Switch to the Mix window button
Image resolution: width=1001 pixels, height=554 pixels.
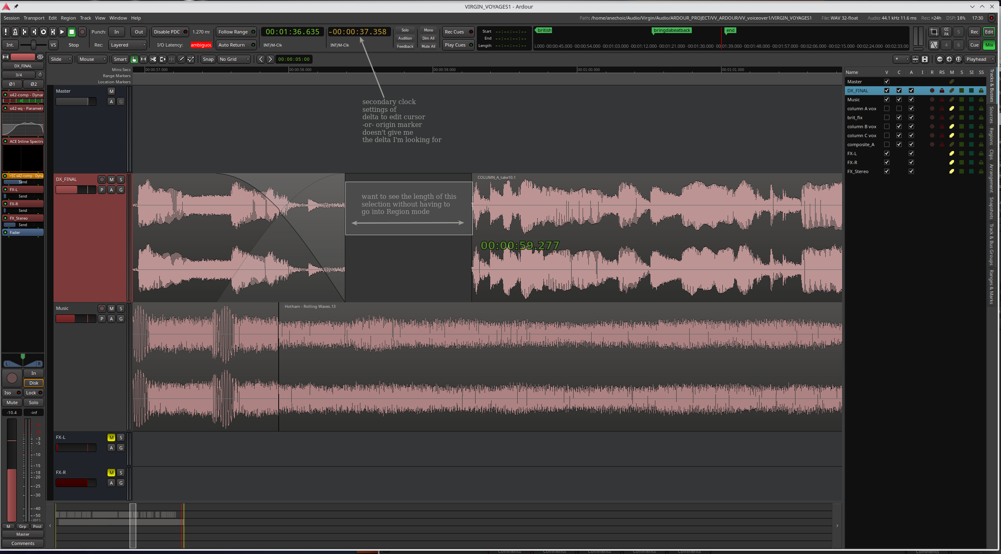pos(989,45)
